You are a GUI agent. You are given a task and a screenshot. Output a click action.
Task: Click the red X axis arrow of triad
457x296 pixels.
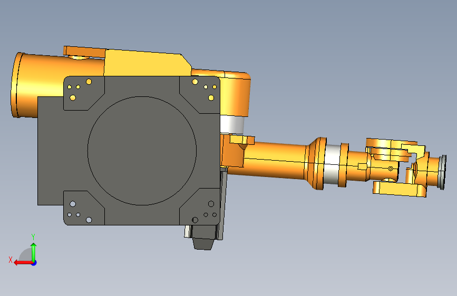pyautogui.click(x=23, y=263)
